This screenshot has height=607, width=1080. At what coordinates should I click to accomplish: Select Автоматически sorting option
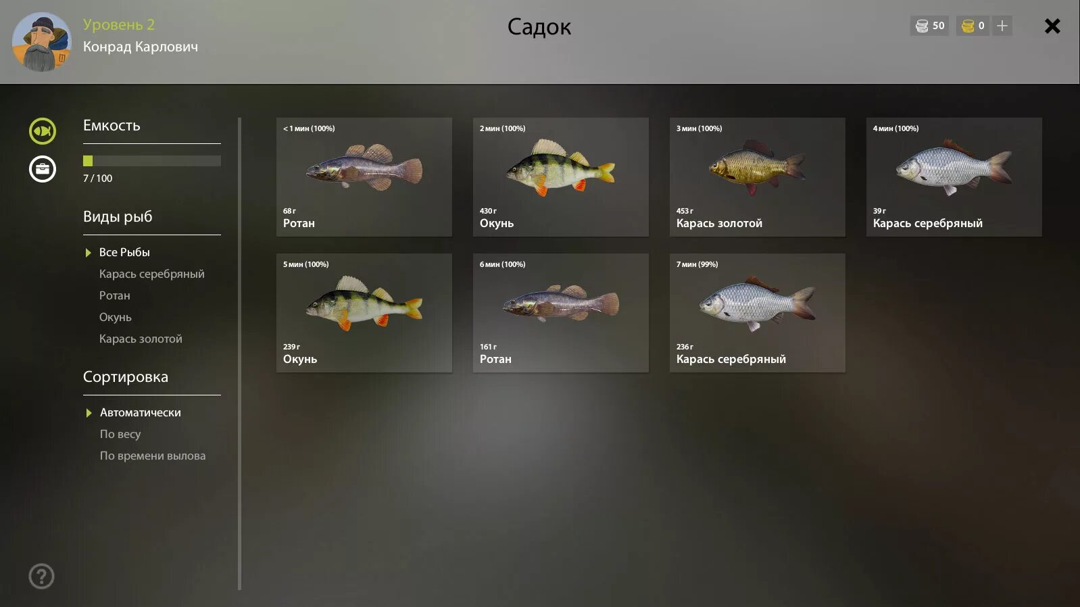coord(141,412)
